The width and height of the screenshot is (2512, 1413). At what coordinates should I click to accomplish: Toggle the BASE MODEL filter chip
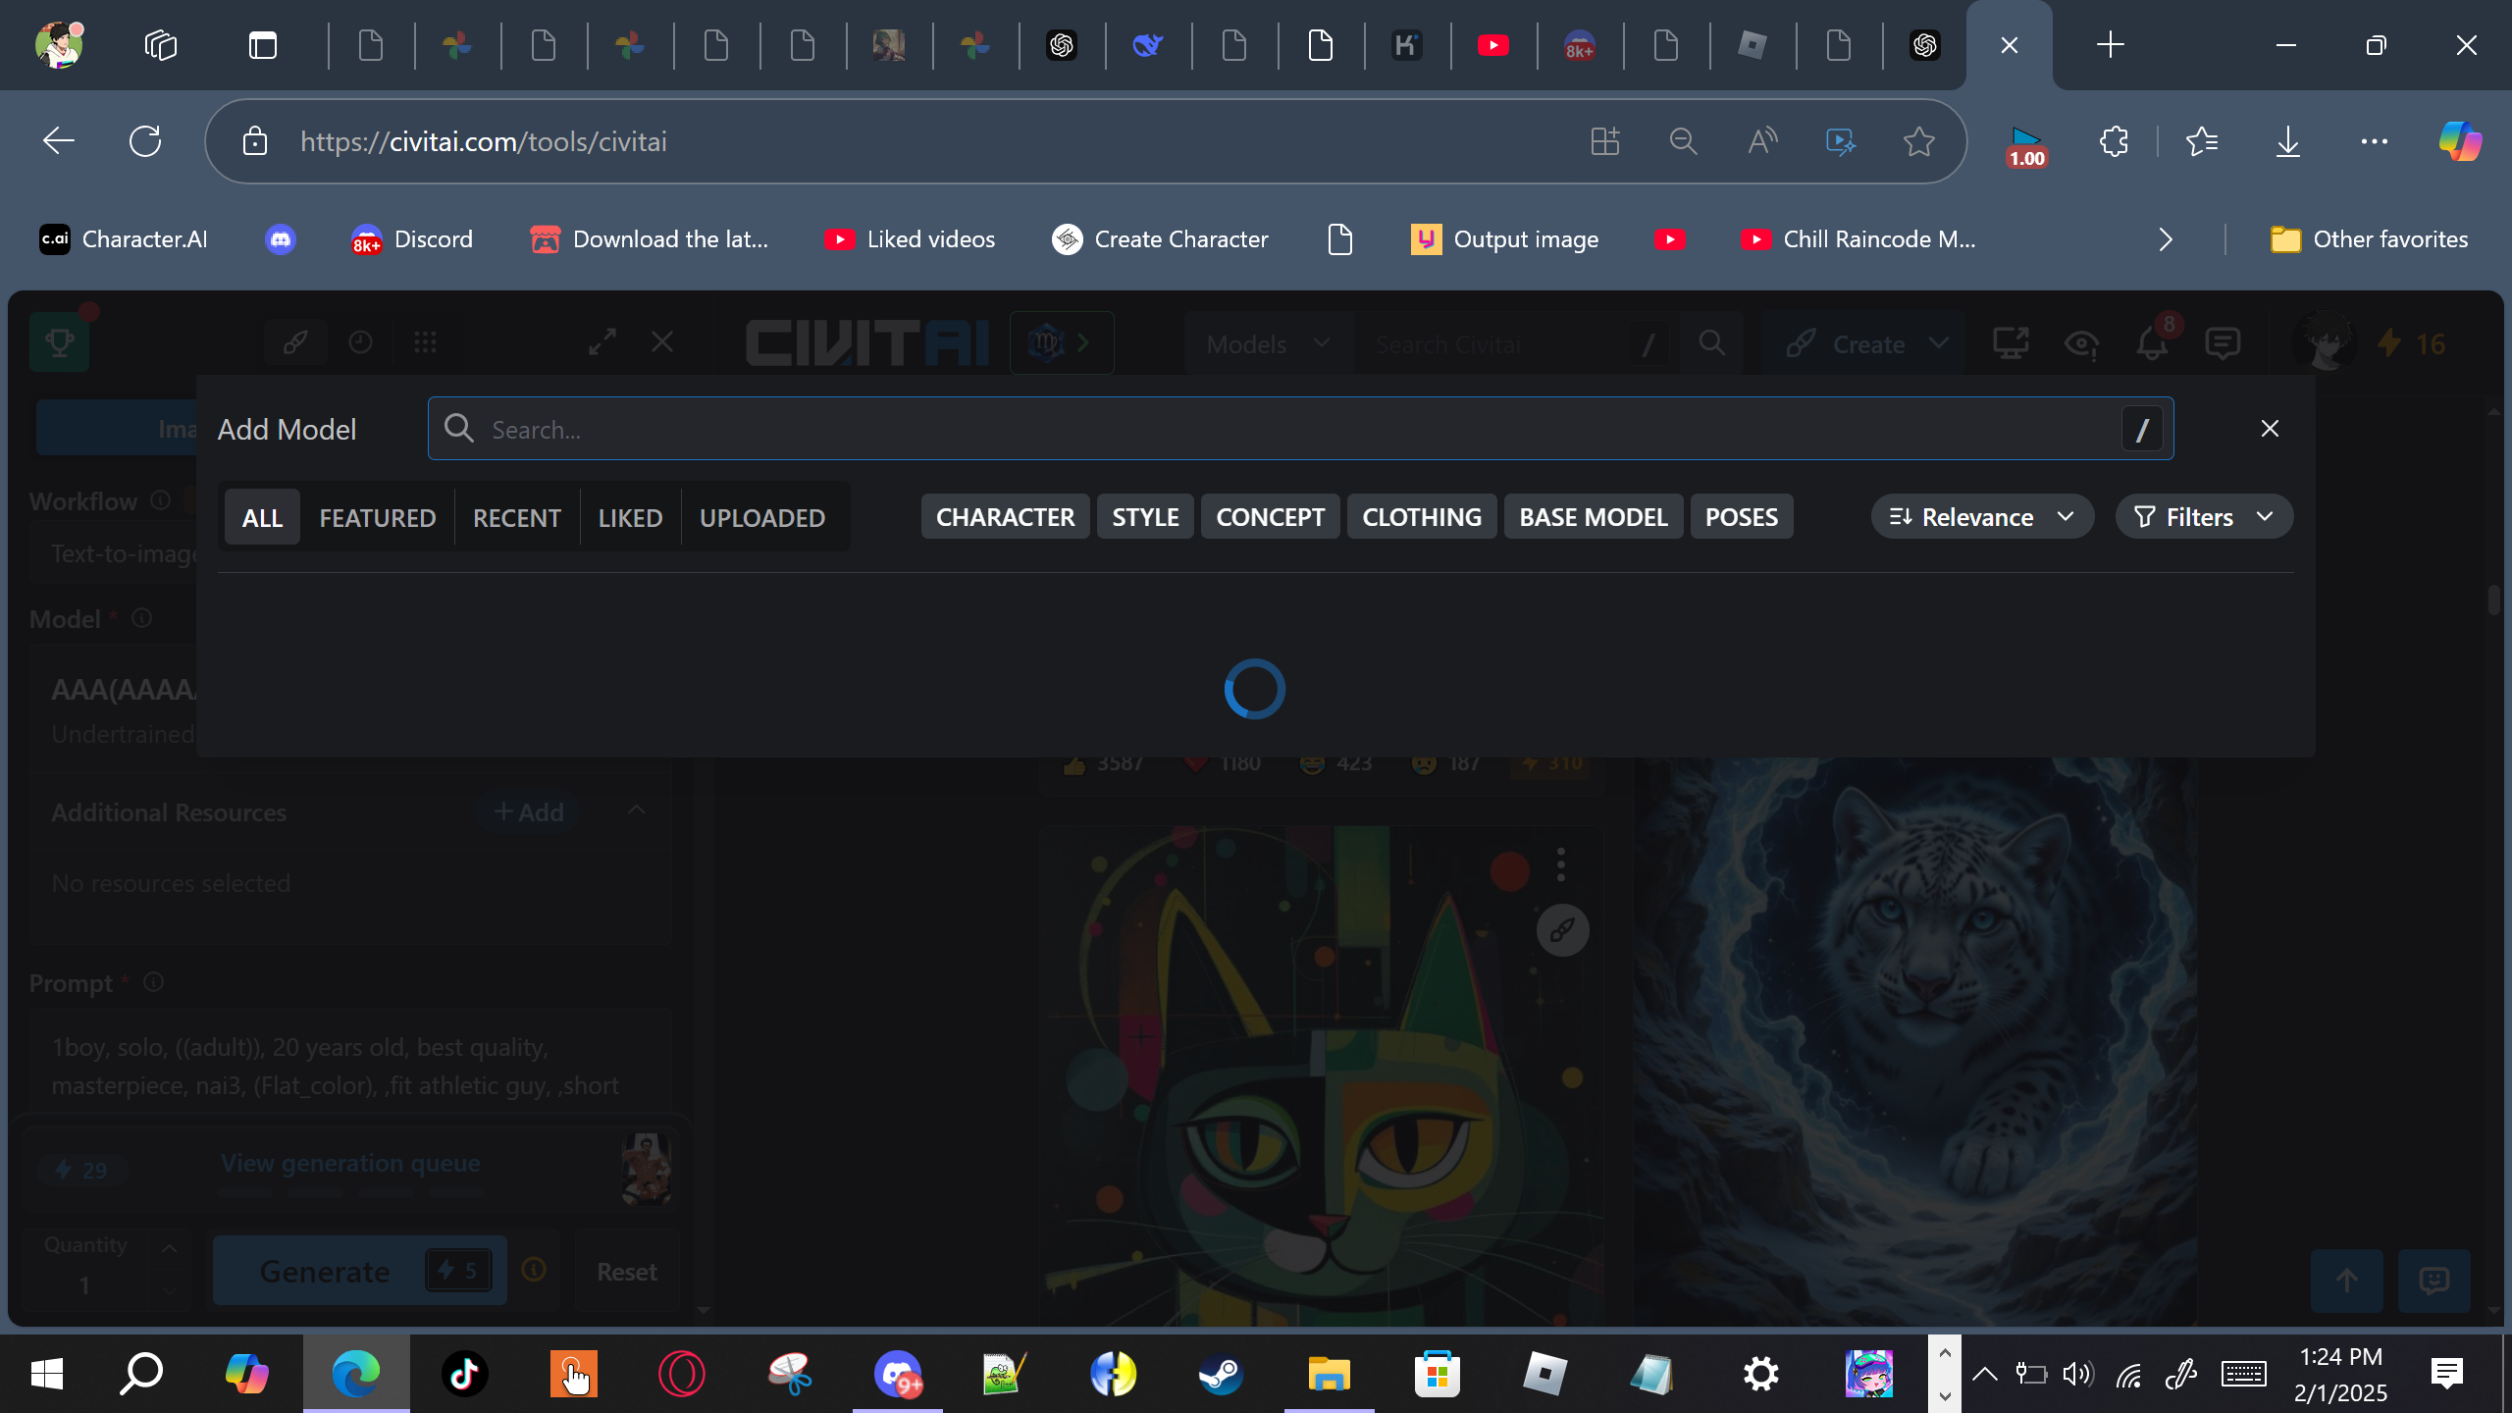(x=1593, y=517)
